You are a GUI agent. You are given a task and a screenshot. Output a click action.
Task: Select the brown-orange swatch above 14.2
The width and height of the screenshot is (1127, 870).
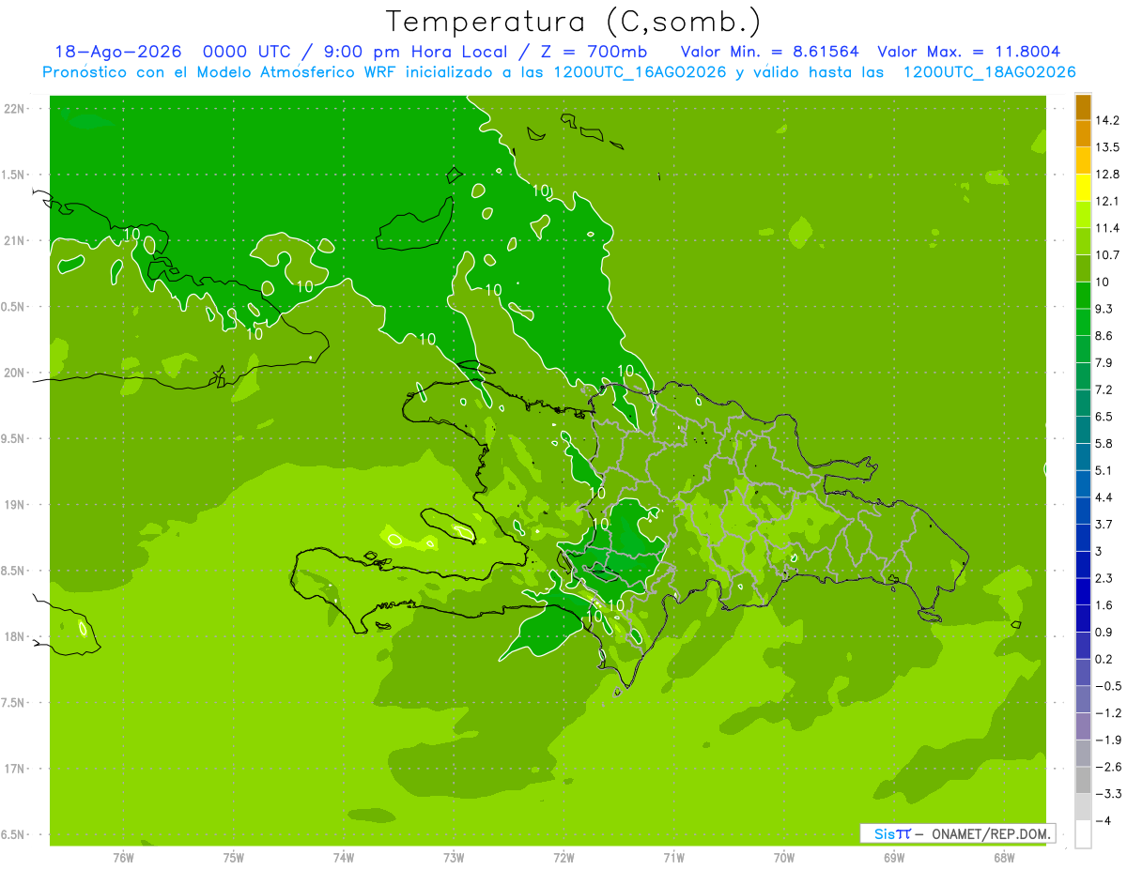[1083, 107]
